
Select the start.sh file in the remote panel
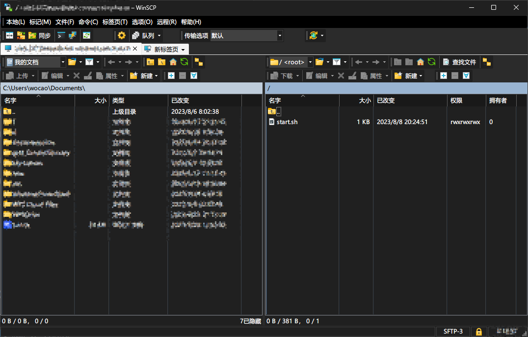[x=287, y=122]
